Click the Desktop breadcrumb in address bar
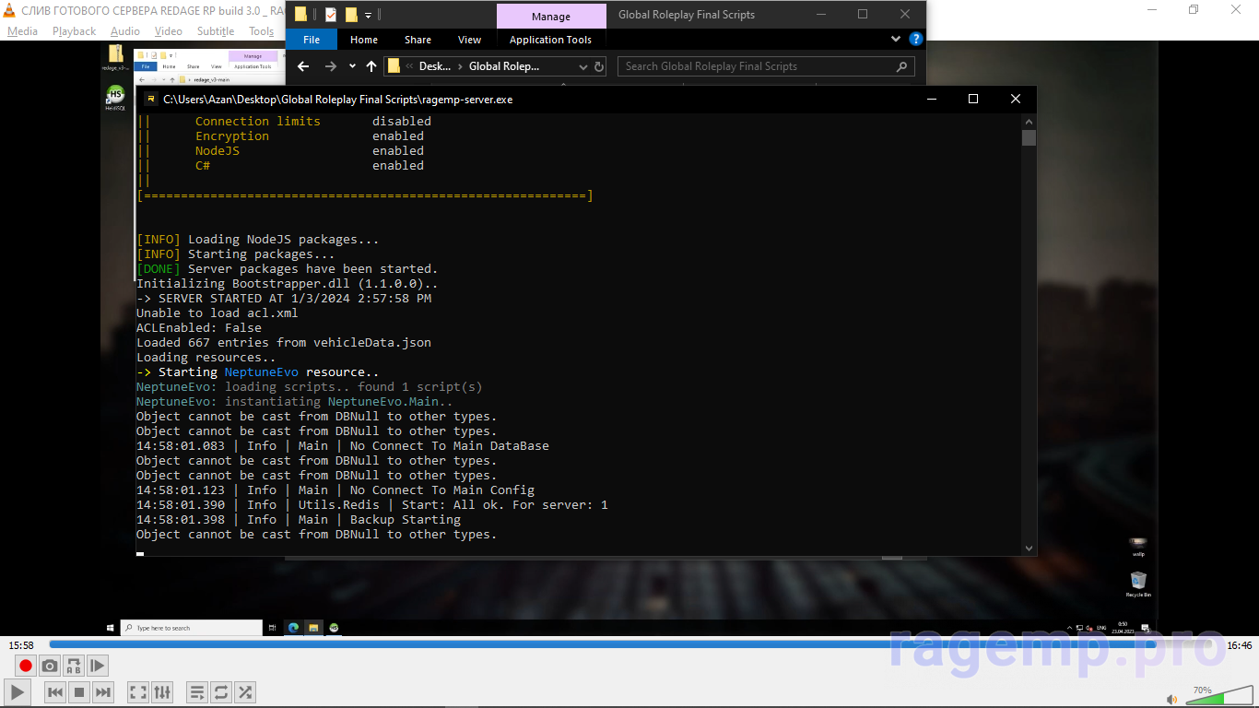Image resolution: width=1259 pixels, height=708 pixels. [435, 66]
